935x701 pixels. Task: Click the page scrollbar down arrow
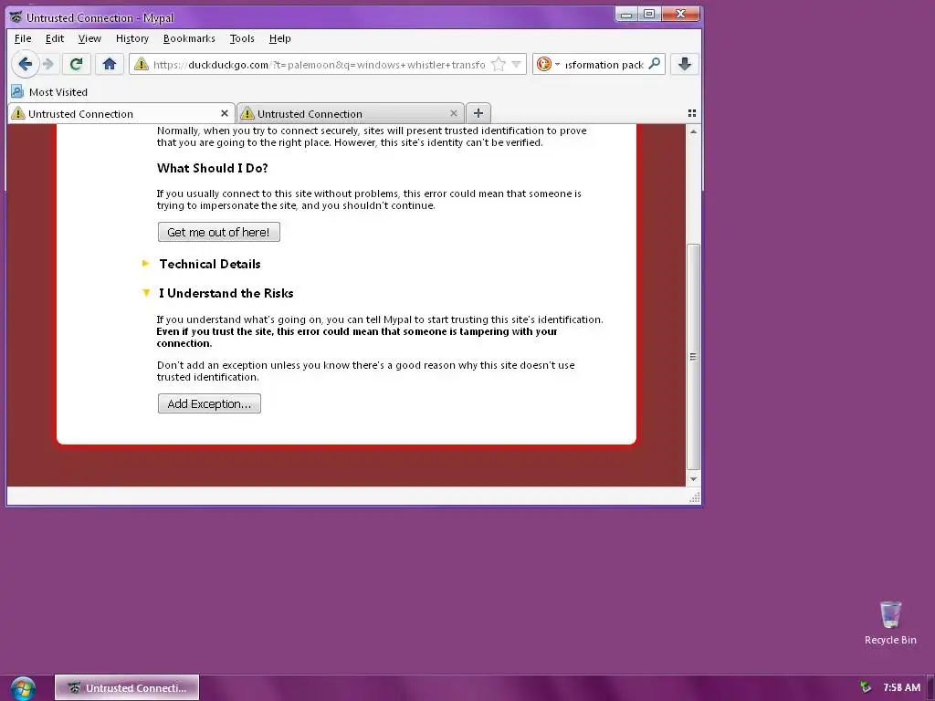pos(693,478)
